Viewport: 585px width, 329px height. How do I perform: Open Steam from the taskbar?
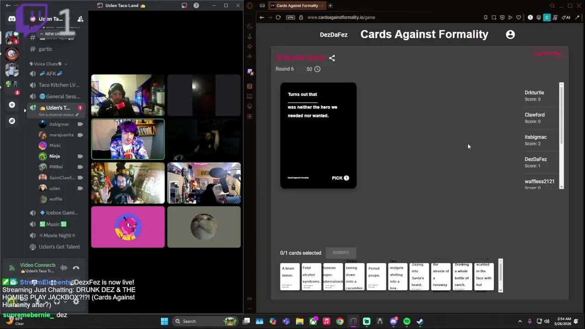click(420, 321)
